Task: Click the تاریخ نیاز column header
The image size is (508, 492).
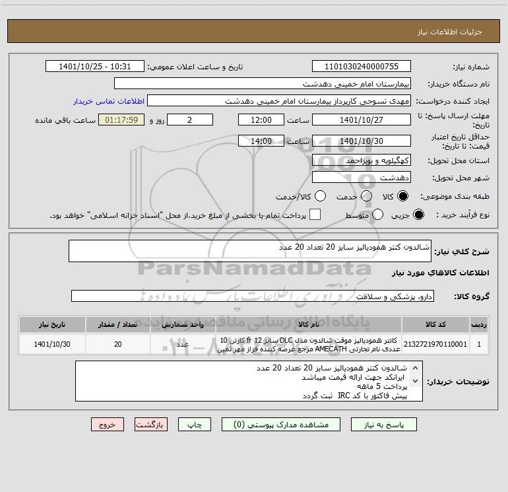Action: pyautogui.click(x=52, y=324)
